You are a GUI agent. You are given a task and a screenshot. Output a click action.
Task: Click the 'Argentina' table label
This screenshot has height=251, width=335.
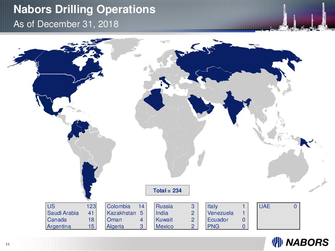59,226
